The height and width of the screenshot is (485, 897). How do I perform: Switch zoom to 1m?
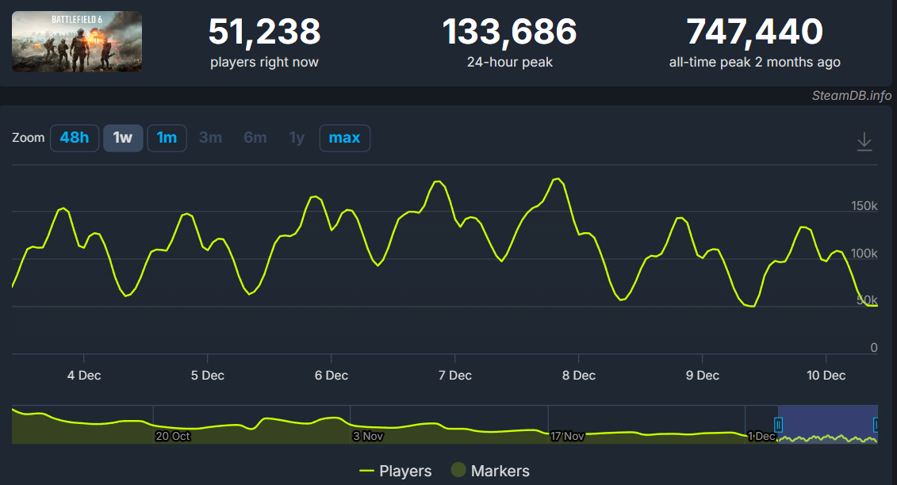tap(167, 138)
